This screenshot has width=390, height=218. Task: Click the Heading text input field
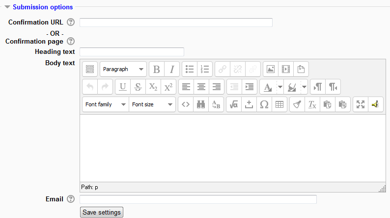pos(132,52)
